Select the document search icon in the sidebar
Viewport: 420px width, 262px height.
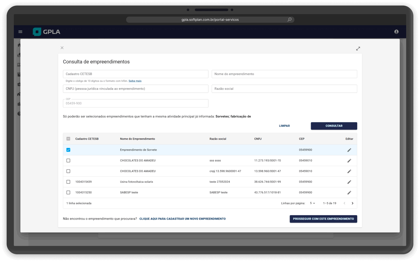tap(19, 65)
